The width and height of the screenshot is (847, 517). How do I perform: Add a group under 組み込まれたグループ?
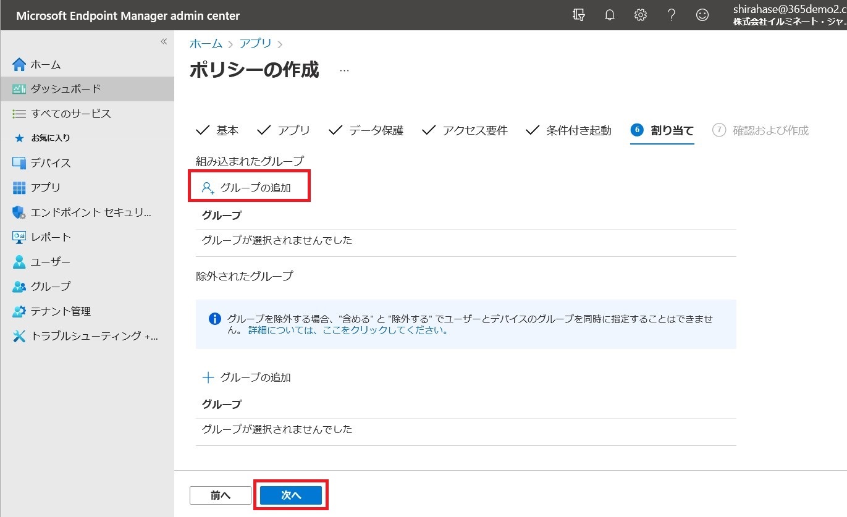coord(247,188)
